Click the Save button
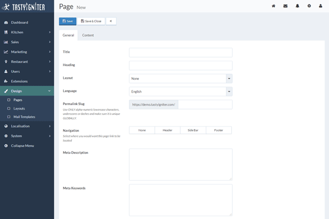This screenshot has height=219, width=329. tap(67, 21)
